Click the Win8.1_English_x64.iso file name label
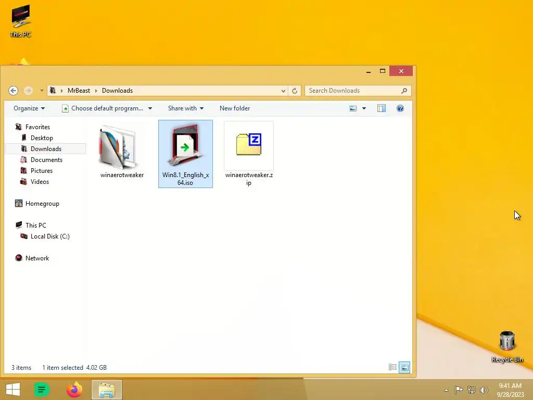 (x=185, y=179)
